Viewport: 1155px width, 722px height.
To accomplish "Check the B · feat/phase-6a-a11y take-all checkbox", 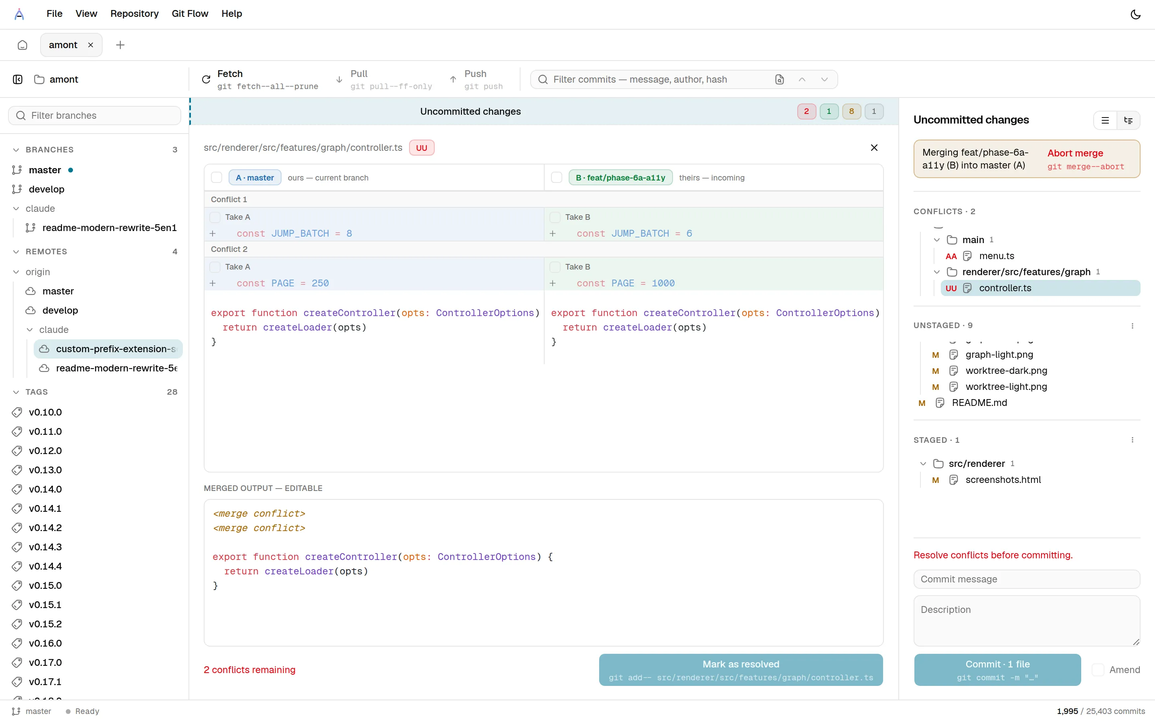I will tap(557, 178).
